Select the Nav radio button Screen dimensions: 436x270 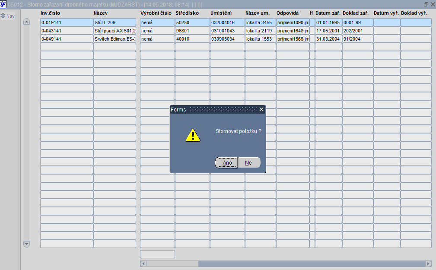(x=3, y=16)
